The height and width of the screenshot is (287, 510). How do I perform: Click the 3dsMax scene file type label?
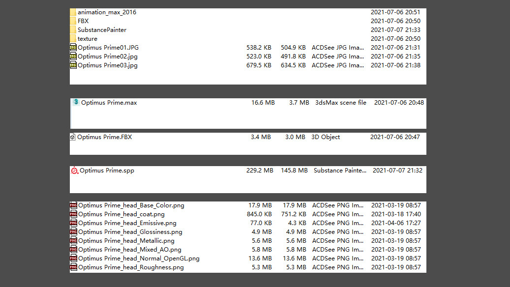click(x=340, y=102)
